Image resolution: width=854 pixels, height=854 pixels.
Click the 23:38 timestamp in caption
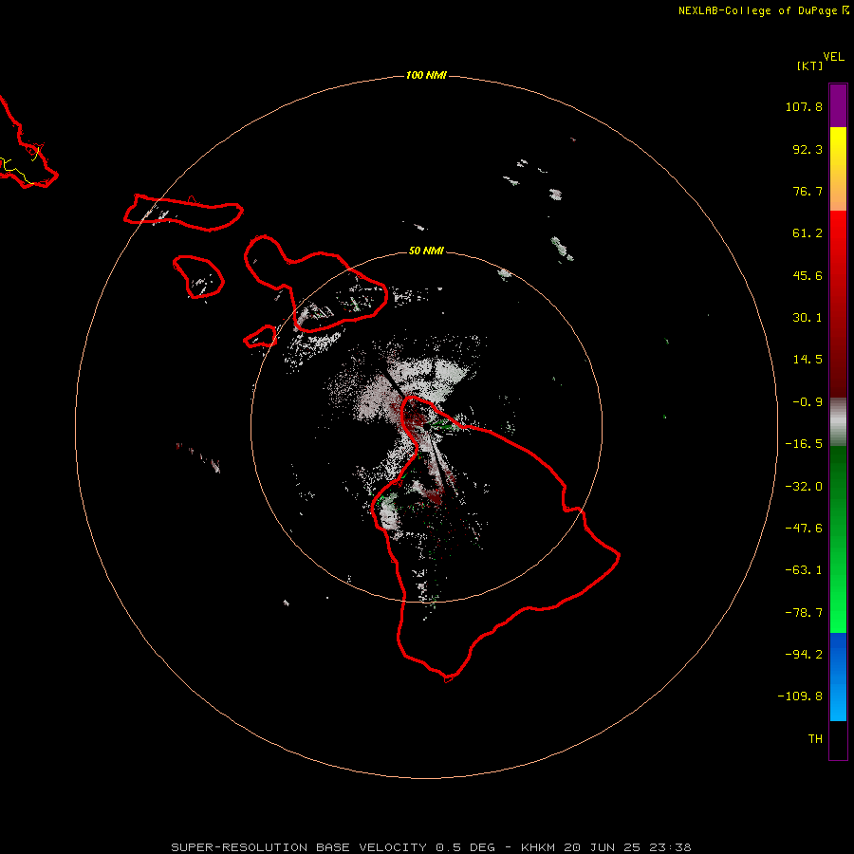pos(670,847)
